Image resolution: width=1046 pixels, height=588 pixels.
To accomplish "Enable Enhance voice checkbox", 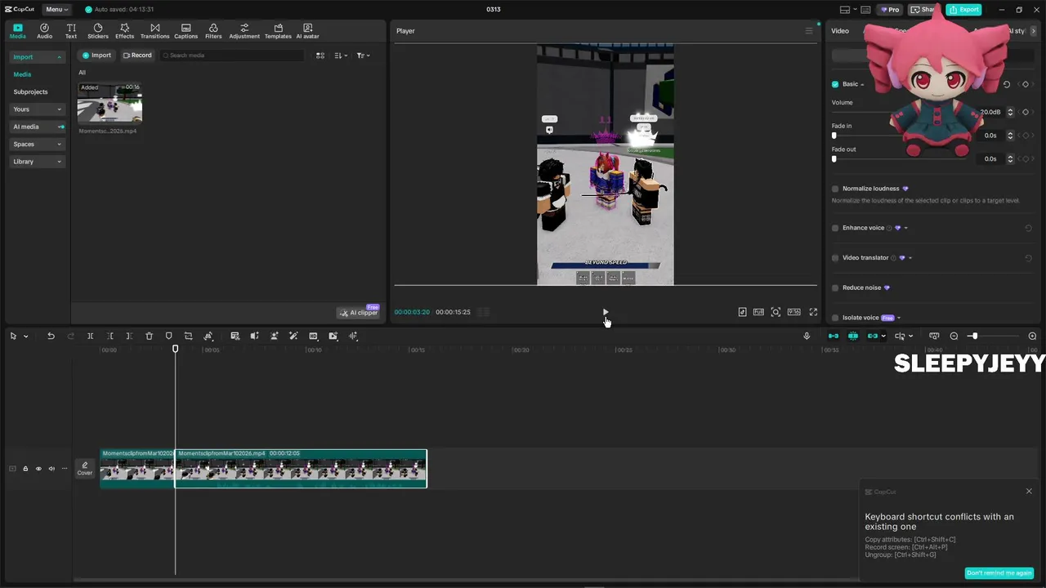I will pos(835,228).
